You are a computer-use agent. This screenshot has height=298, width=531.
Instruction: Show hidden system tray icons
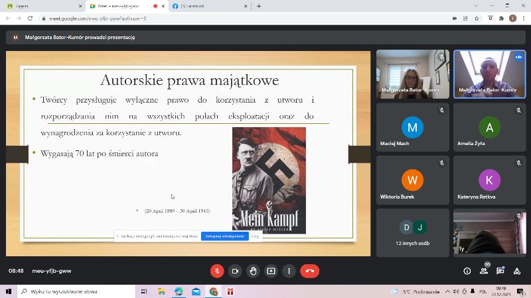point(447,291)
